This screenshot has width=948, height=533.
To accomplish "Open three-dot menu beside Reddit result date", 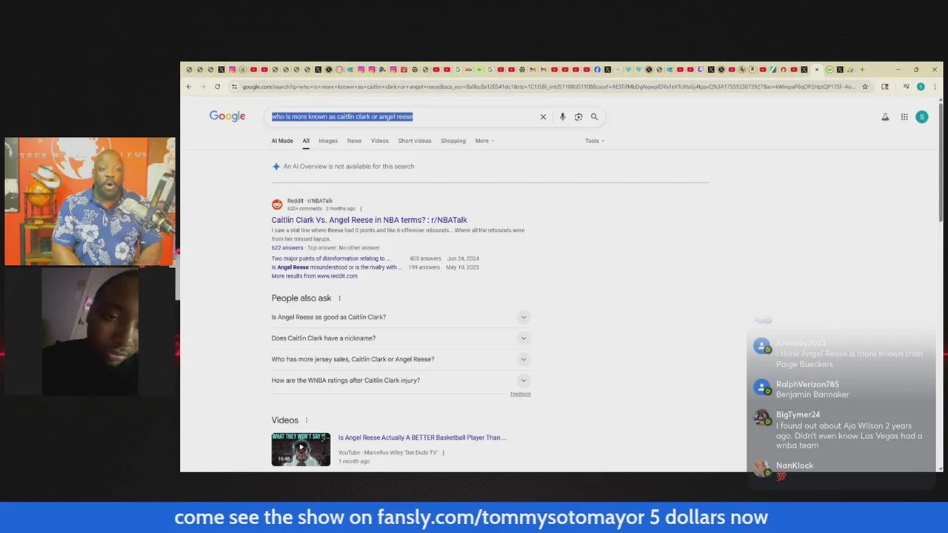I will (x=361, y=209).
